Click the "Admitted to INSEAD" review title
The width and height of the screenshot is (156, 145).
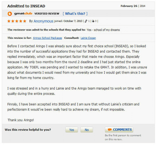coord(26,6)
